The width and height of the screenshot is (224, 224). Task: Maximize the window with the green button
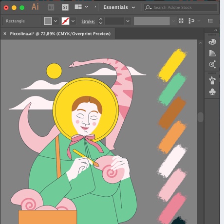(x=22, y=8)
